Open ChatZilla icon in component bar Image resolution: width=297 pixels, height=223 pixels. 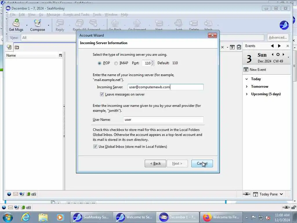[x=34, y=194]
